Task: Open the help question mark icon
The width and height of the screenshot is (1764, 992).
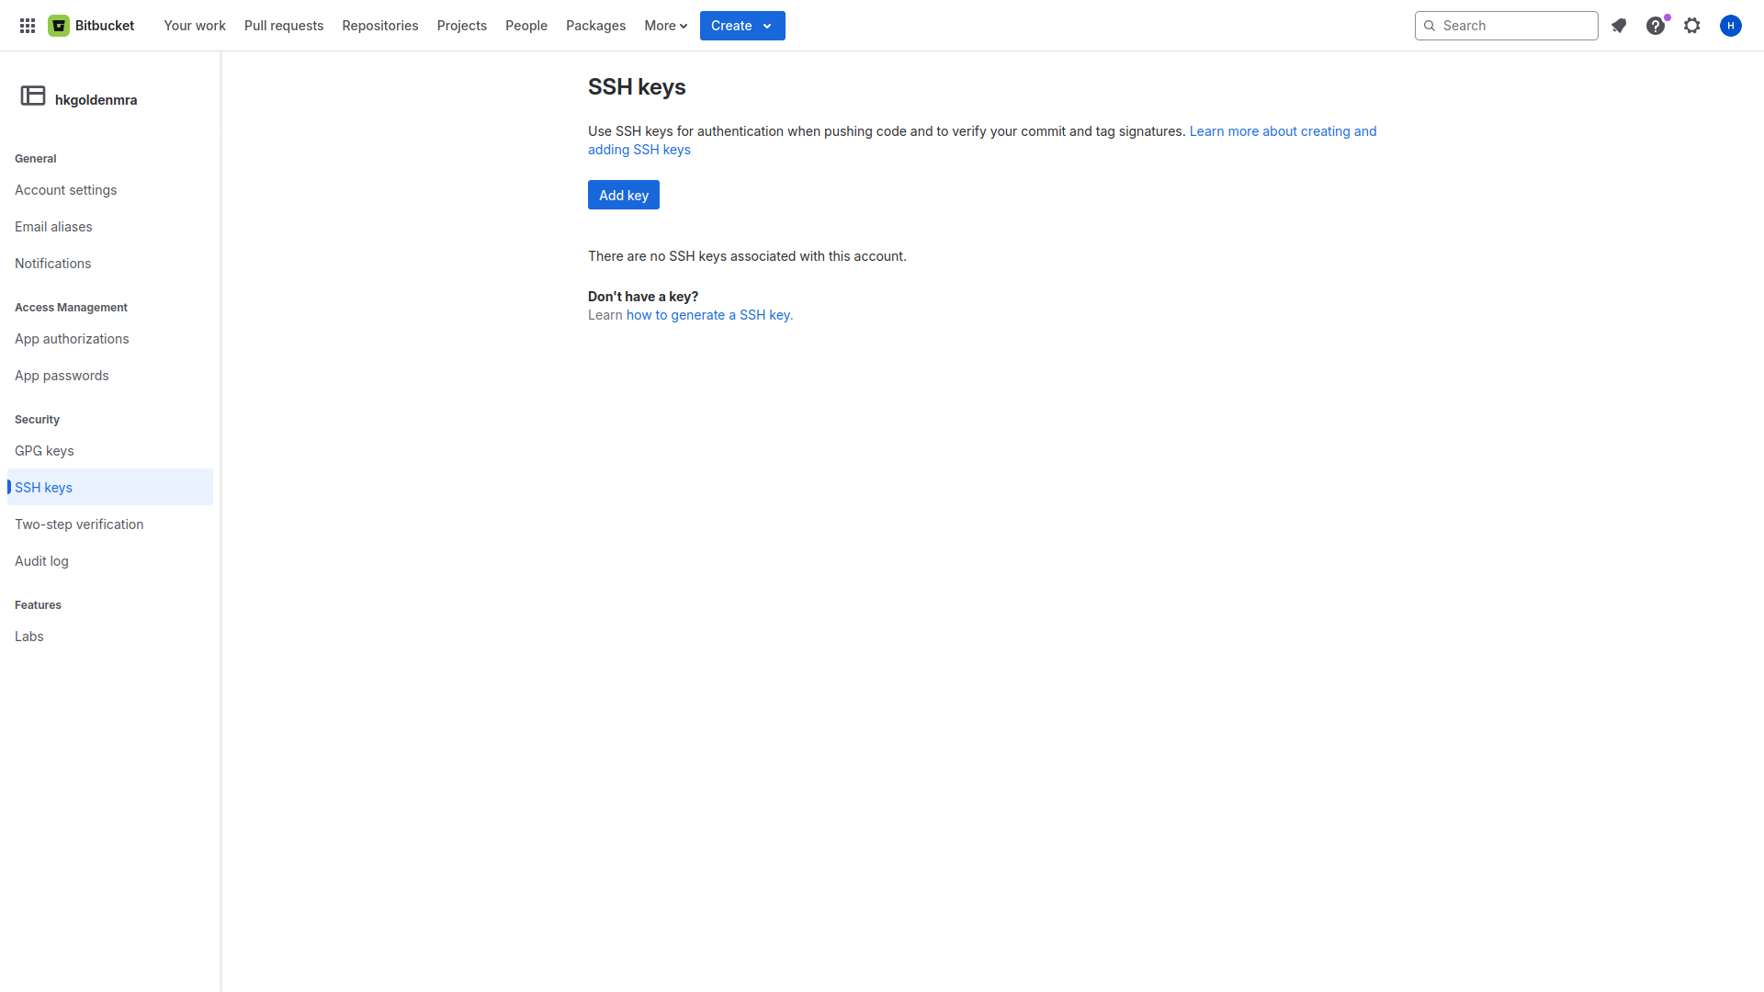Action: [x=1656, y=26]
